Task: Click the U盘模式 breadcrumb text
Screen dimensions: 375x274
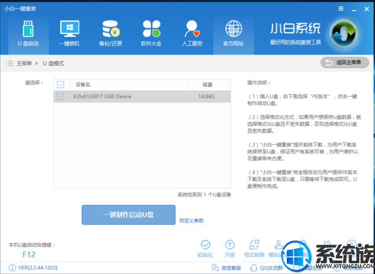Action: click(x=53, y=63)
